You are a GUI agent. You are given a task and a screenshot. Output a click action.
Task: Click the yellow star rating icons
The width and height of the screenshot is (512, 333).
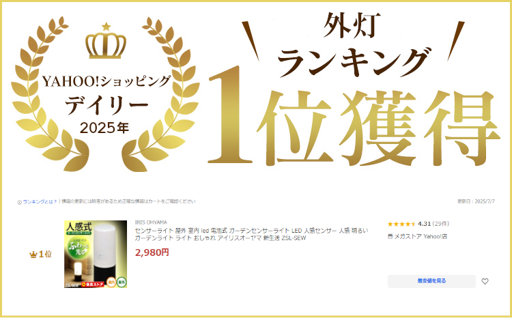[x=401, y=224]
